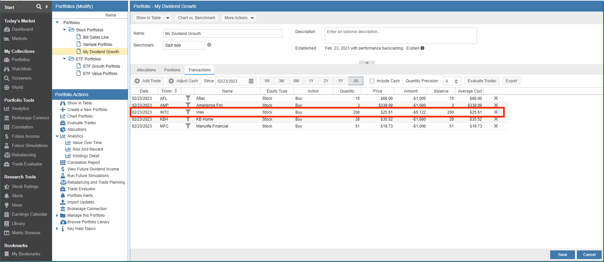Collapse Analytics group in Portfolio Actions
Viewport: 604px width, 262px height.
(x=57, y=136)
